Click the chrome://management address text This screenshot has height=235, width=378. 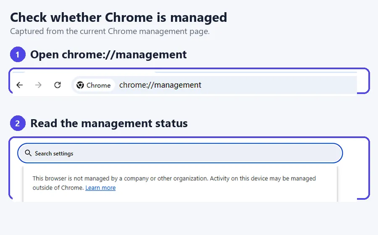(x=160, y=85)
